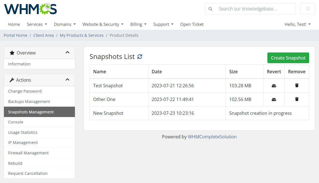This screenshot has height=183, width=319.
Task: Delete the Other One snapshot
Action: (x=297, y=99)
